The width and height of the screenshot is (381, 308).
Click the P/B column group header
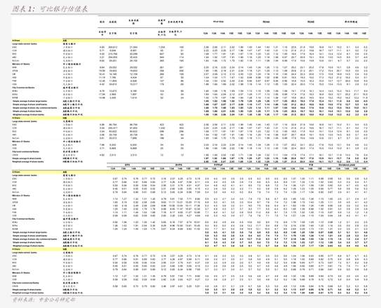pos(311,165)
